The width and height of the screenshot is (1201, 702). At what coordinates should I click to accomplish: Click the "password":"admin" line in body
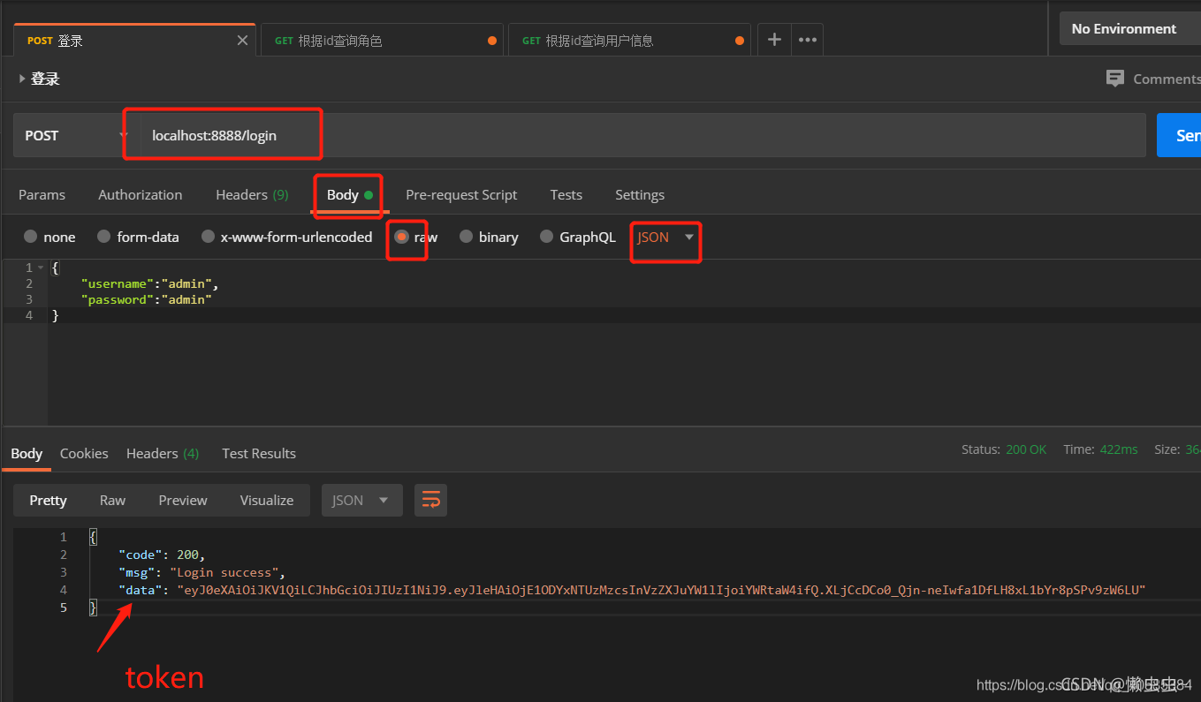tap(146, 299)
